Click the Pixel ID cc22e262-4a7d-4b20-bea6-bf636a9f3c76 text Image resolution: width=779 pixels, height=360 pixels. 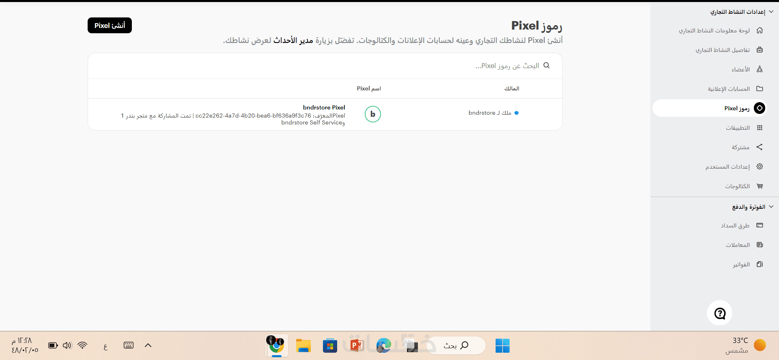[x=253, y=116]
